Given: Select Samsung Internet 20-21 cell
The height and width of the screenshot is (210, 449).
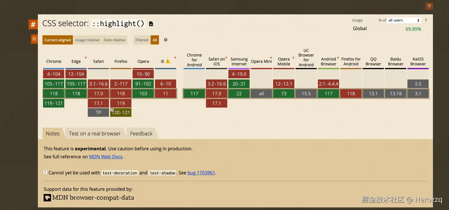Looking at the screenshot, I should point(239,84).
